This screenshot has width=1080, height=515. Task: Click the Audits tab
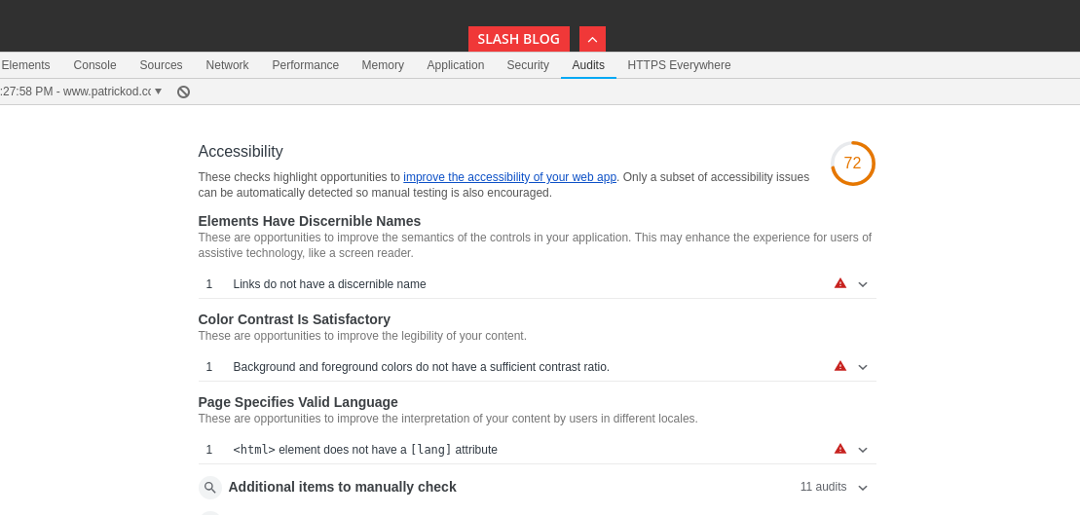point(588,65)
